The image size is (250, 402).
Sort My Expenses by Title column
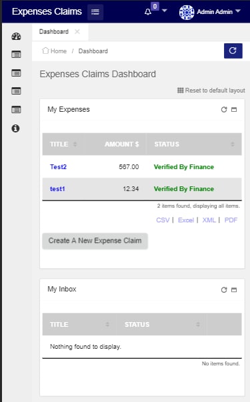(x=63, y=144)
